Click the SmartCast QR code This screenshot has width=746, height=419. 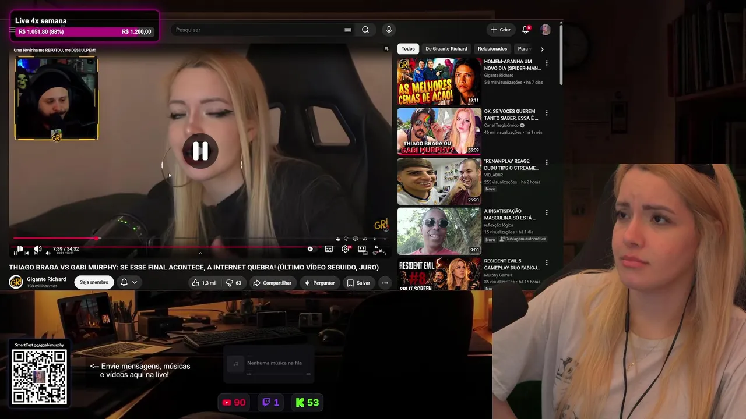(x=39, y=377)
